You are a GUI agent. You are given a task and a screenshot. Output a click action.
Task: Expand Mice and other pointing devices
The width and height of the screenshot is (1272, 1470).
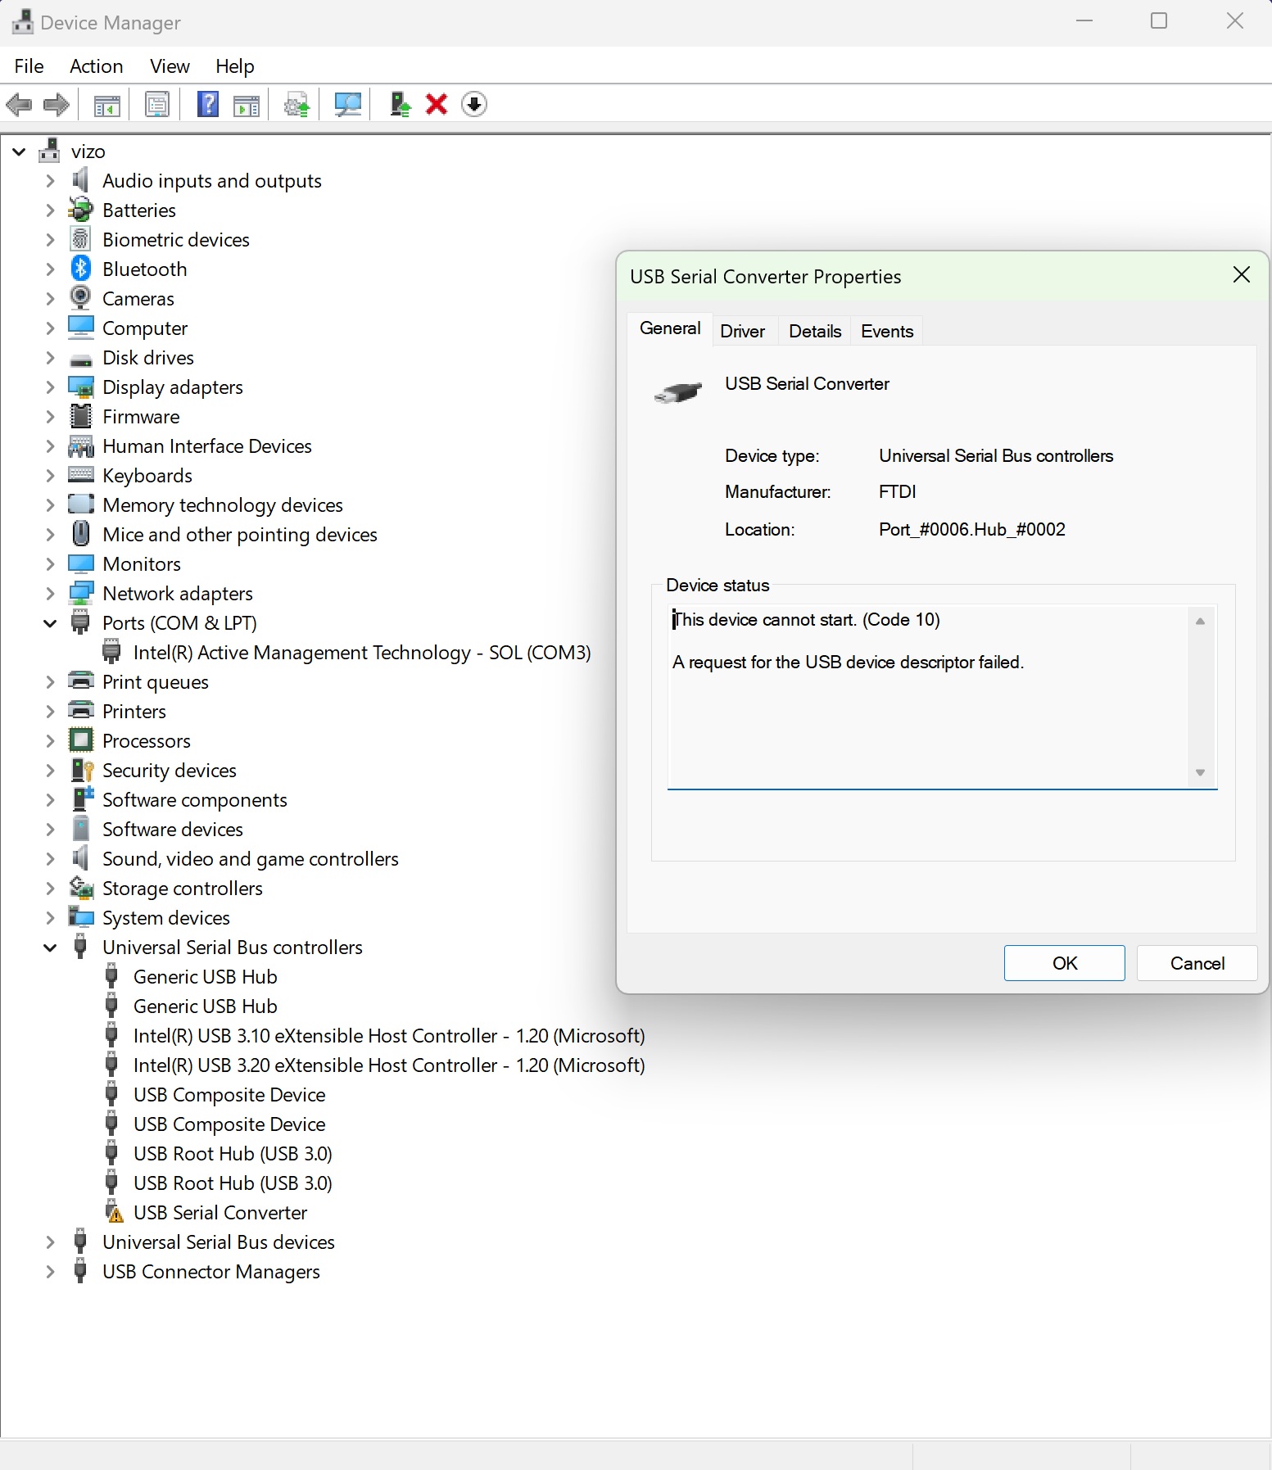click(50, 535)
